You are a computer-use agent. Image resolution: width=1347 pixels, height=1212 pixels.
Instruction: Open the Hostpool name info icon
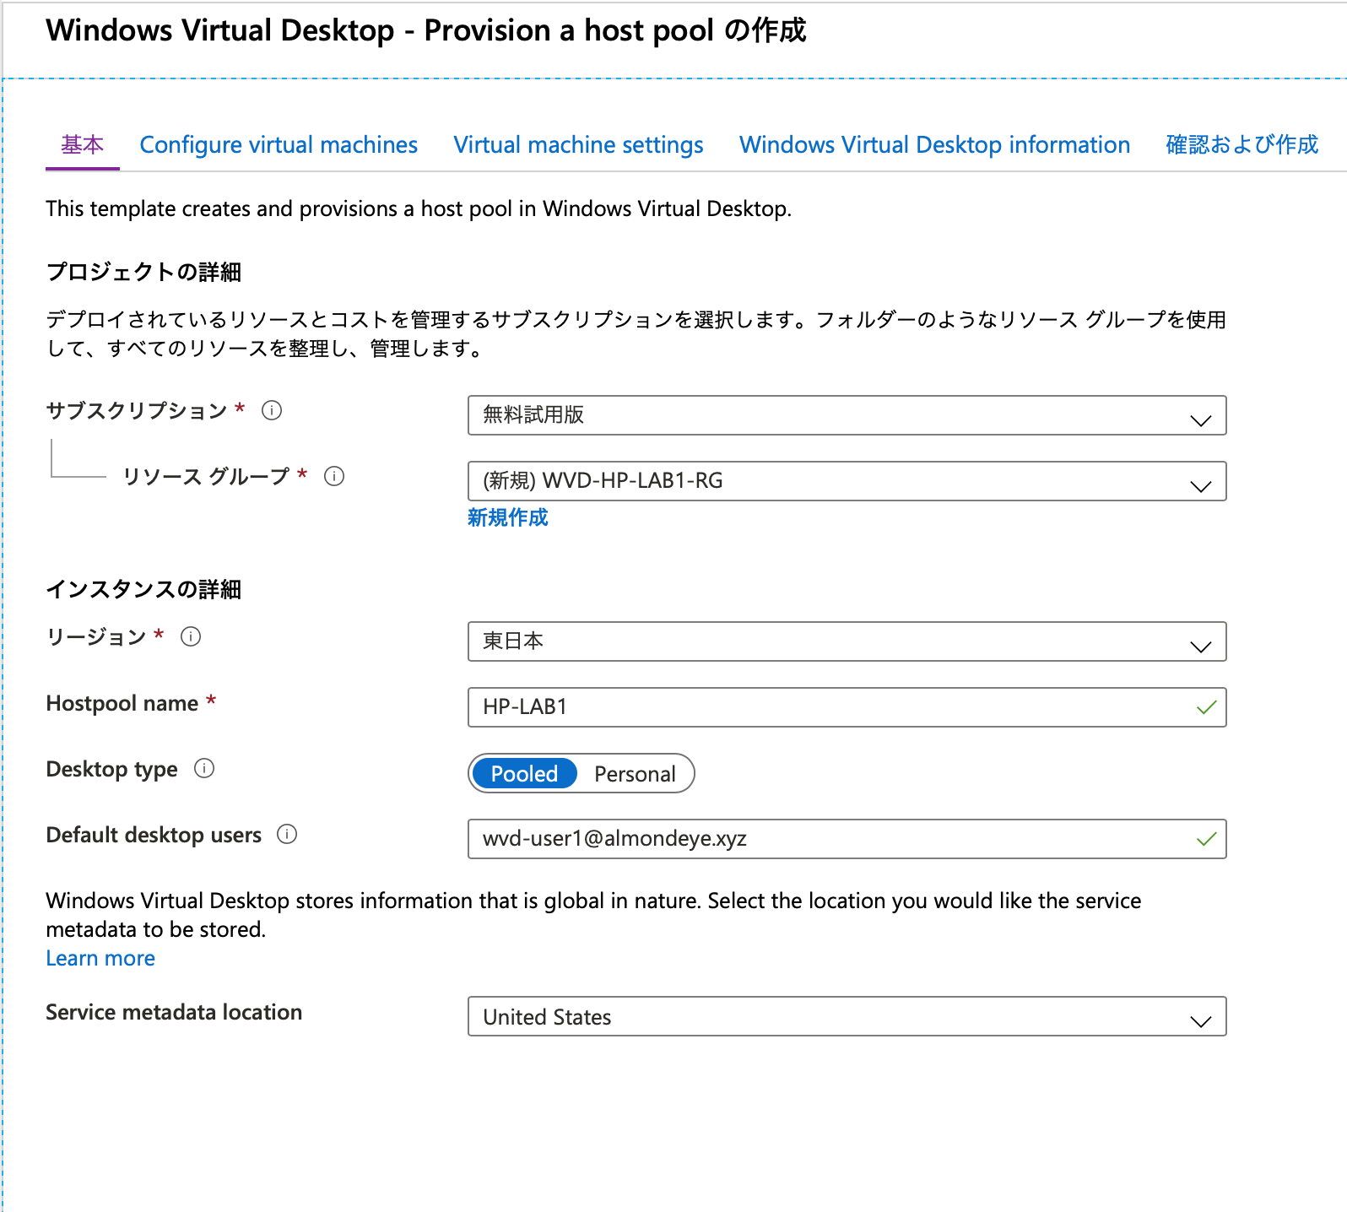(226, 701)
